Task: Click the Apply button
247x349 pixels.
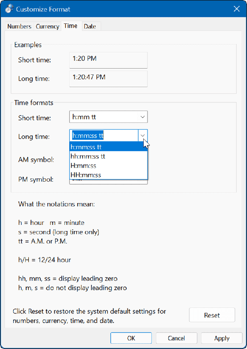Action: click(x=221, y=338)
